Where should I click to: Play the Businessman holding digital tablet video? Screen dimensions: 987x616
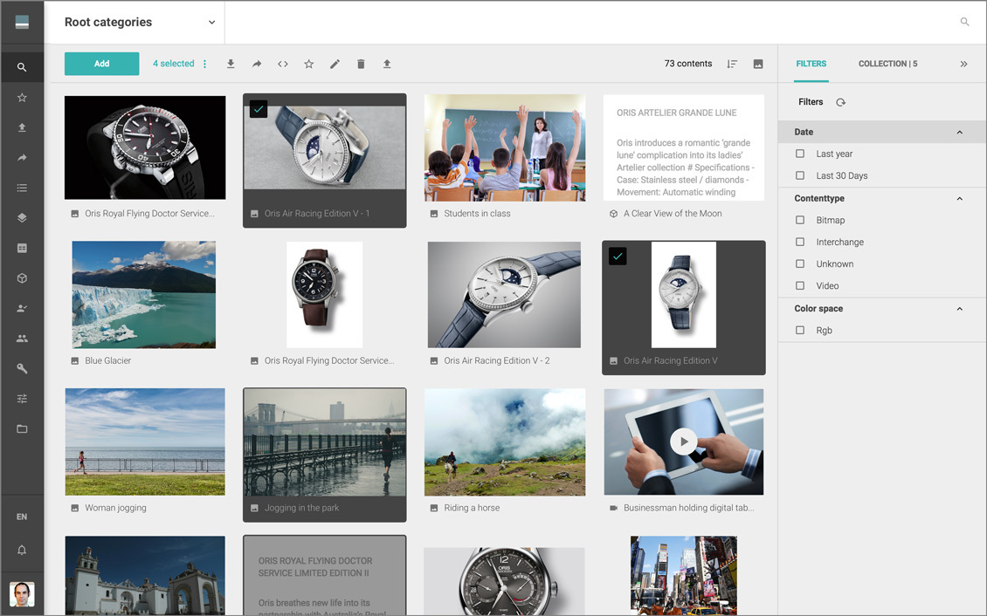(x=684, y=441)
